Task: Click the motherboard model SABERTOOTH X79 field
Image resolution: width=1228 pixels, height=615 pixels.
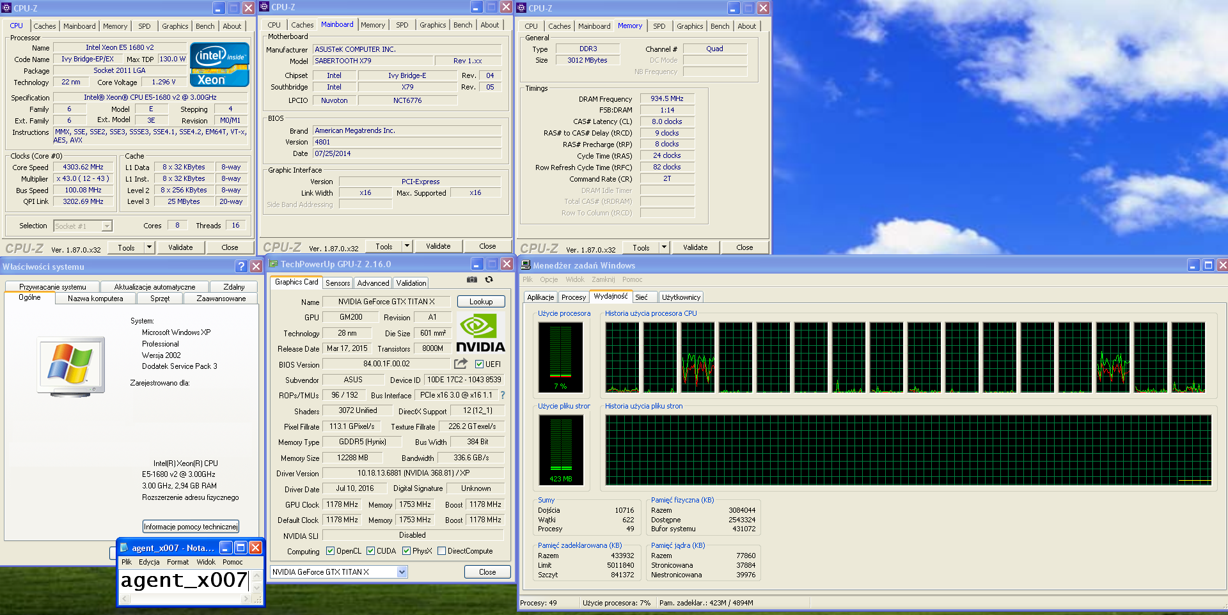Action: point(372,61)
